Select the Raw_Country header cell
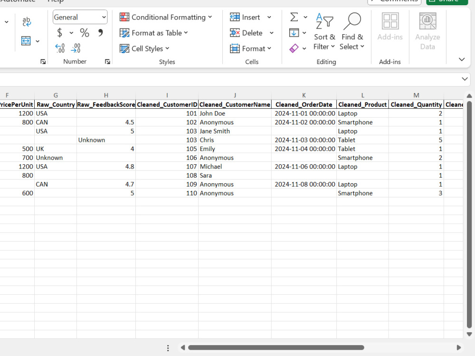This screenshot has height=356, width=475. click(x=56, y=104)
